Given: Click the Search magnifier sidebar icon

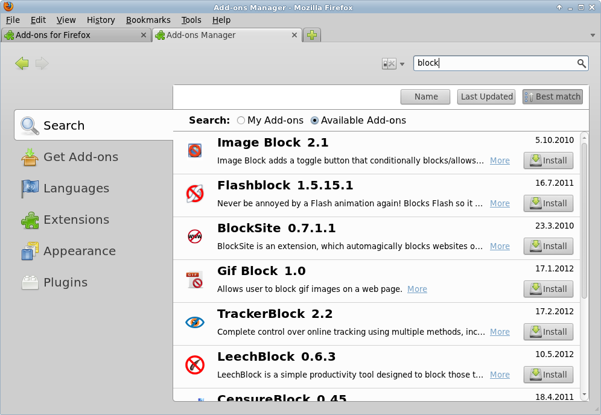Looking at the screenshot, I should [x=30, y=125].
